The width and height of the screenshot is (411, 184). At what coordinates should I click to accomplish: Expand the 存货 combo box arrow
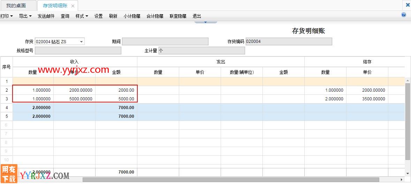[81, 42]
